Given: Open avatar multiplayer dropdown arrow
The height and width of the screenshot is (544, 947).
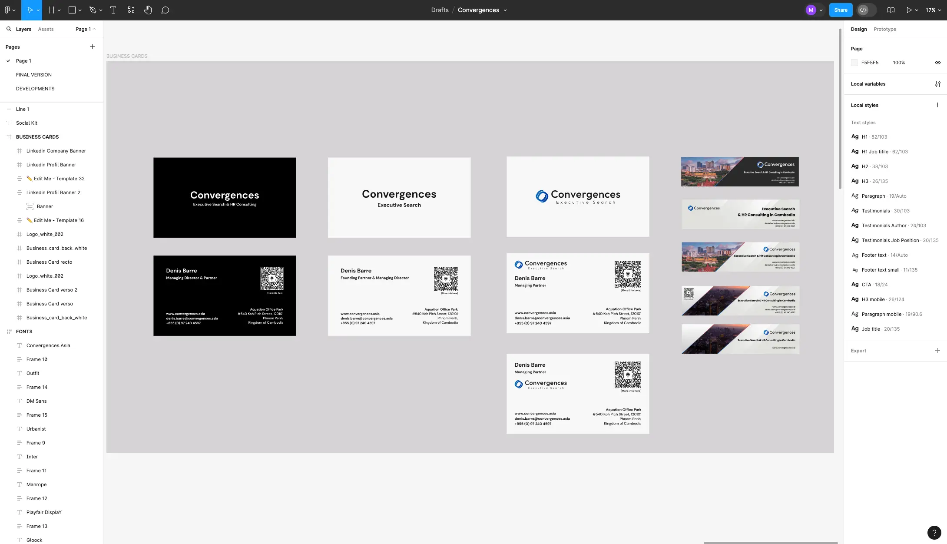Looking at the screenshot, I should (x=821, y=10).
